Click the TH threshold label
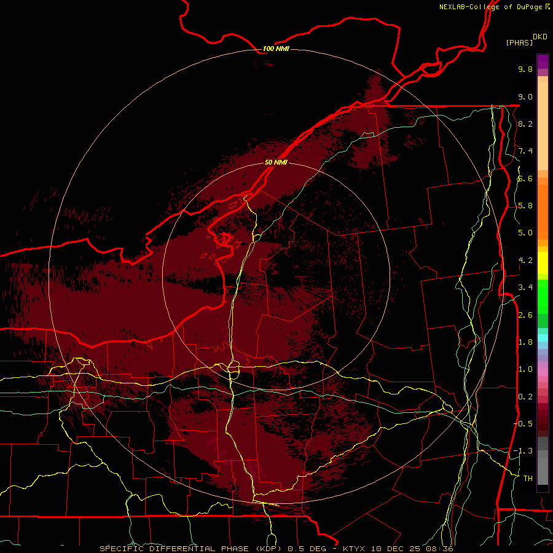Screen dimensions: 553x553 click(528, 479)
